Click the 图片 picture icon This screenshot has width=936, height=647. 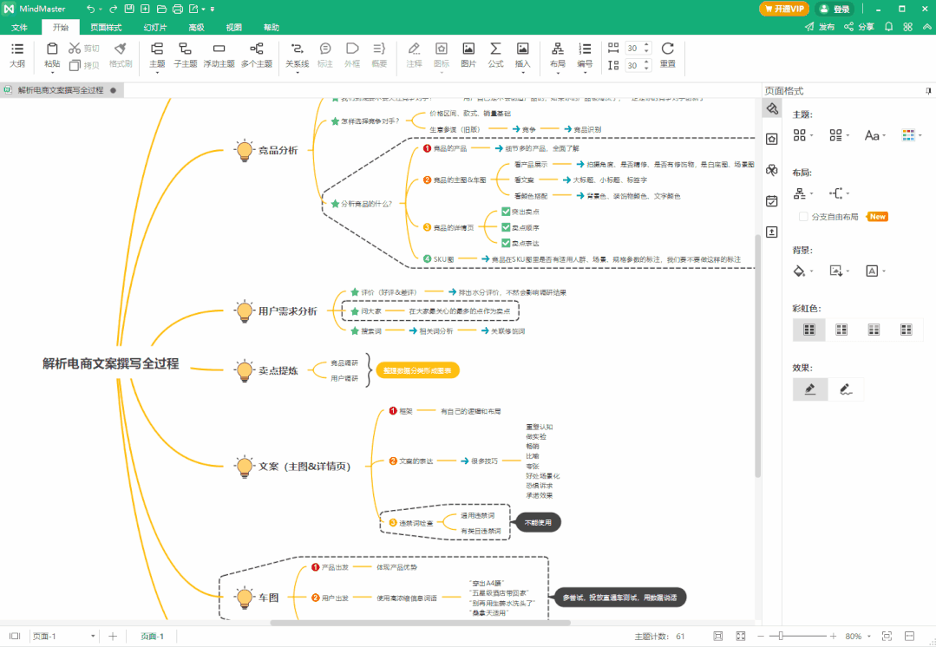coord(468,55)
